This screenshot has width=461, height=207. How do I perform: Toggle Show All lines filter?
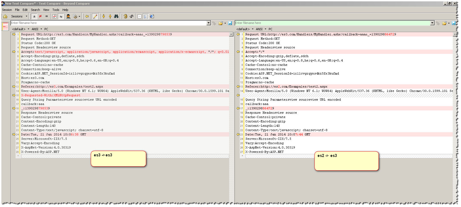tap(34, 16)
